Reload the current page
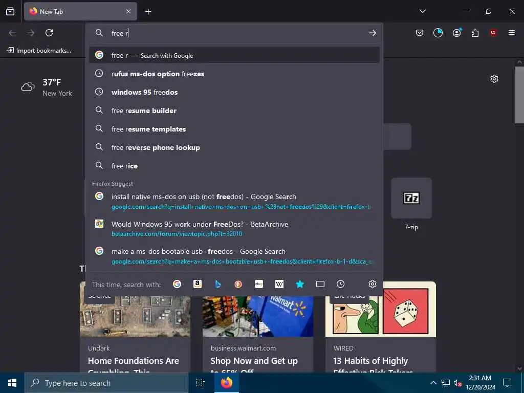Viewport: 524px width, 393px height. pyautogui.click(x=49, y=33)
